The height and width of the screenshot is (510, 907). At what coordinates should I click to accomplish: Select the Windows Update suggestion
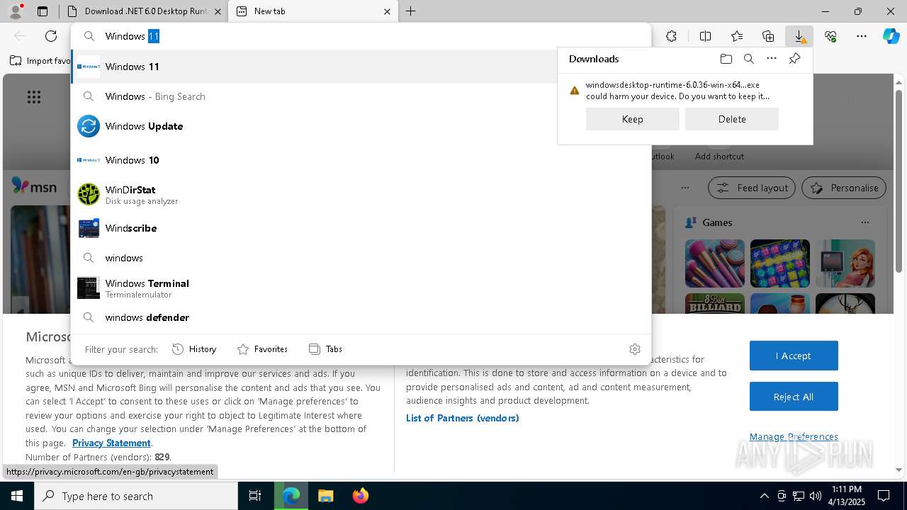click(361, 126)
